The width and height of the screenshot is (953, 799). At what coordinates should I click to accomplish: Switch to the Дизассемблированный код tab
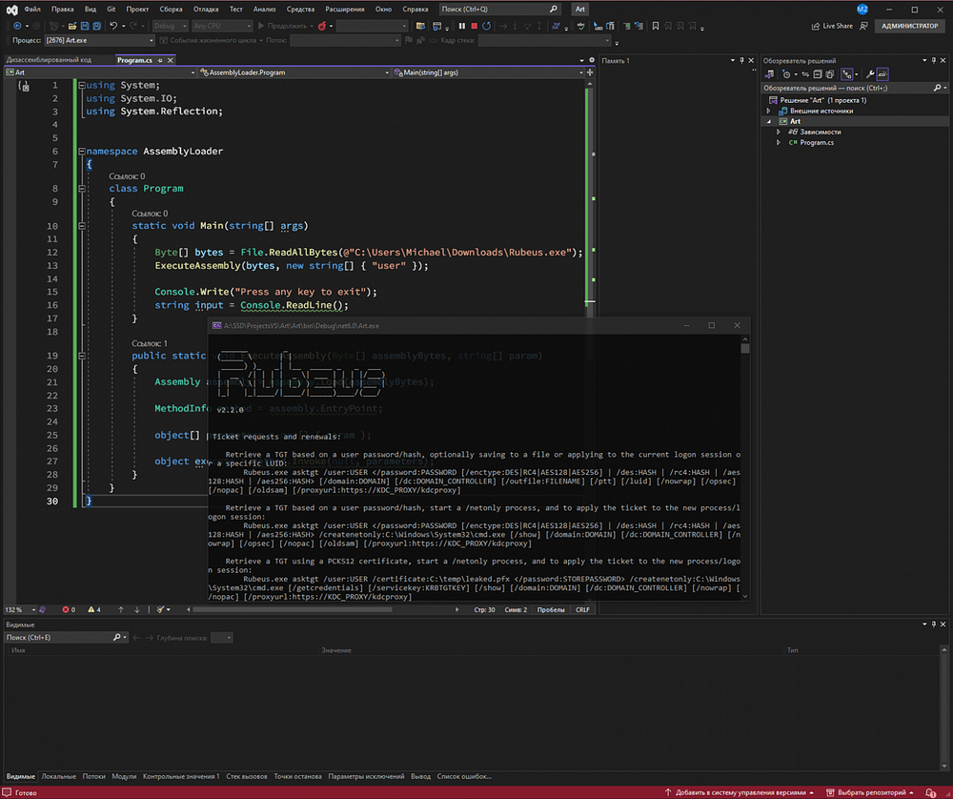(49, 60)
